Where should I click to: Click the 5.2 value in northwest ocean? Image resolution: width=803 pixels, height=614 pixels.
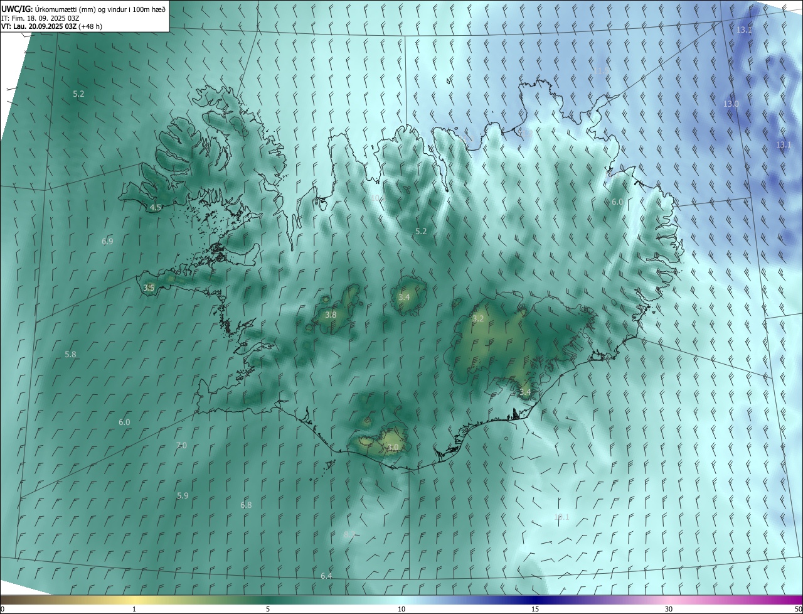click(78, 94)
